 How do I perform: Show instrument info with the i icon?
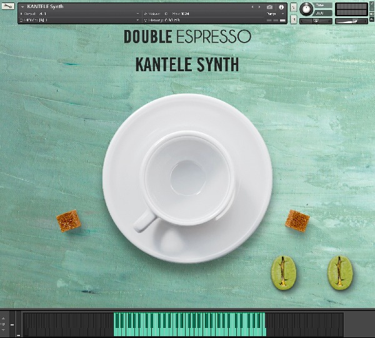click(281, 7)
